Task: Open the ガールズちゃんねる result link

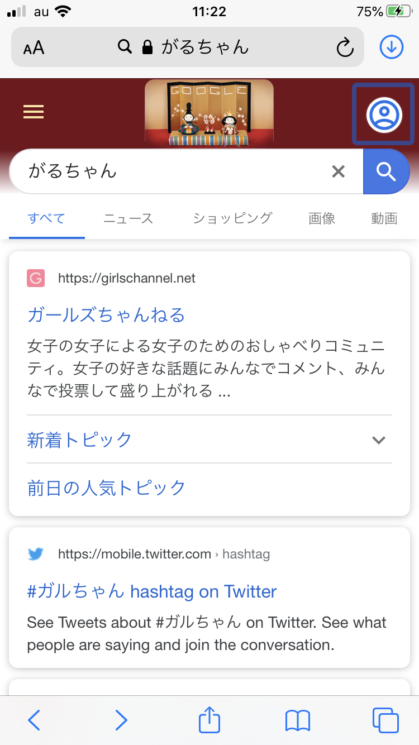Action: 106,316
